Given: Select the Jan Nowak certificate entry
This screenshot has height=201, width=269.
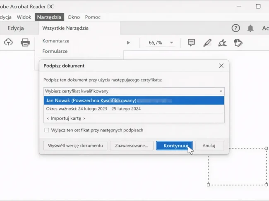Looking at the screenshot, I should [134, 100].
